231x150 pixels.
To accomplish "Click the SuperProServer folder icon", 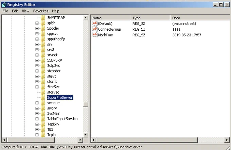I will 43,98.
